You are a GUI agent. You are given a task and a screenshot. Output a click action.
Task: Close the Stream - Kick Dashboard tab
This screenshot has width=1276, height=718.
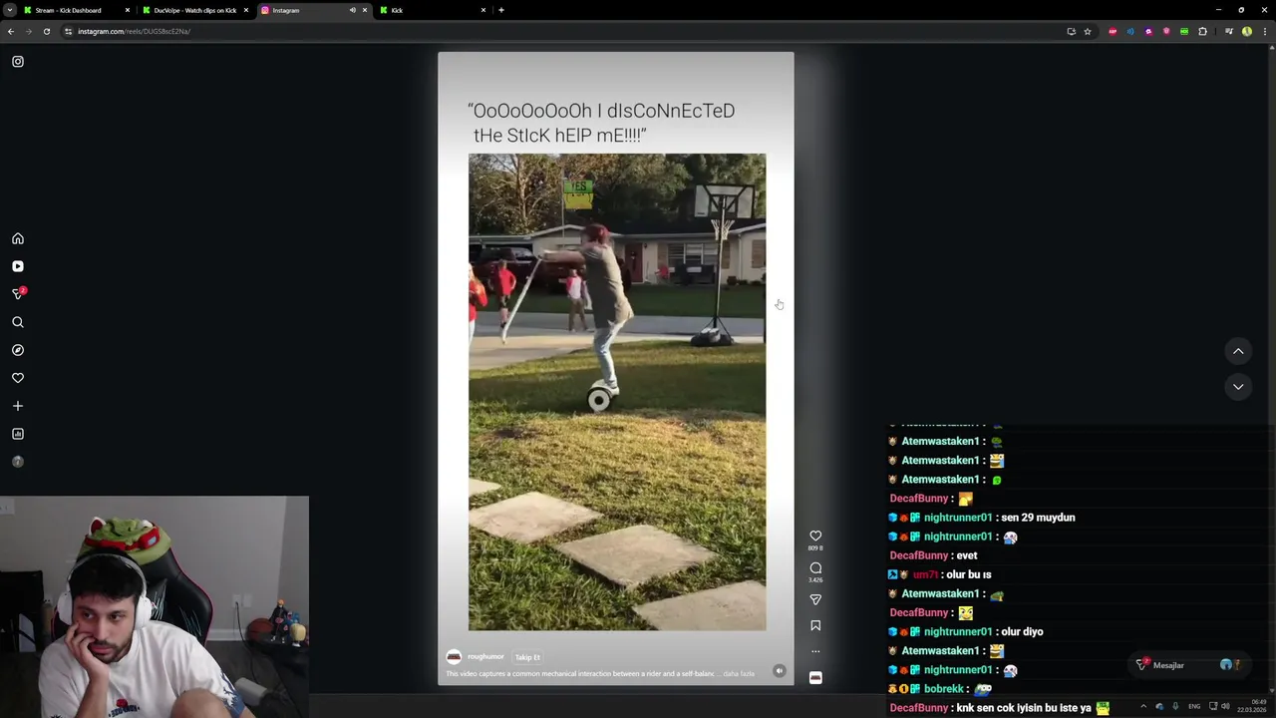tap(127, 10)
